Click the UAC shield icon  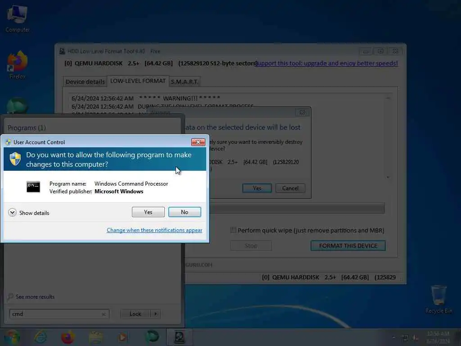[x=15, y=159]
